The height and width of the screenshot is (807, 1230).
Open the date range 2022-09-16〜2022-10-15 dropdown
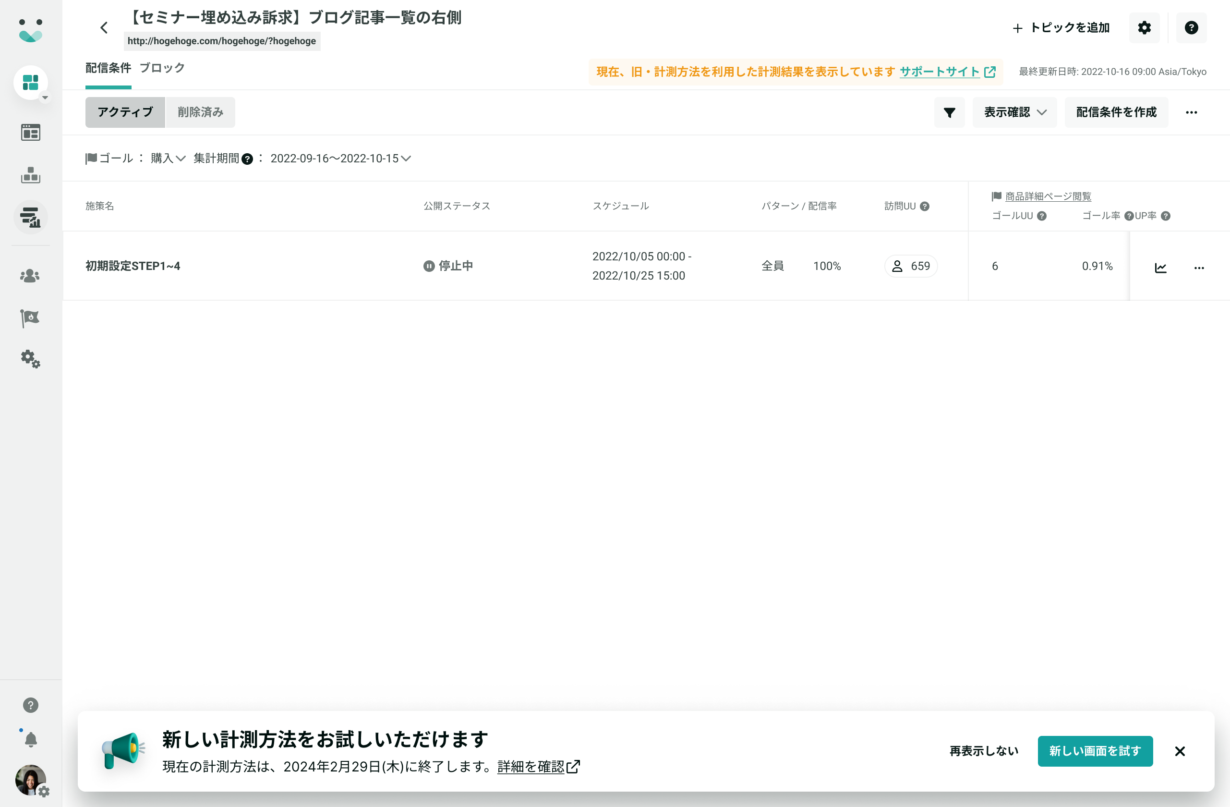(340, 158)
